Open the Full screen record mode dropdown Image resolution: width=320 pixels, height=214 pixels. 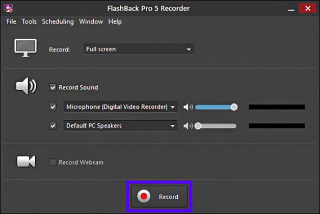139,49
